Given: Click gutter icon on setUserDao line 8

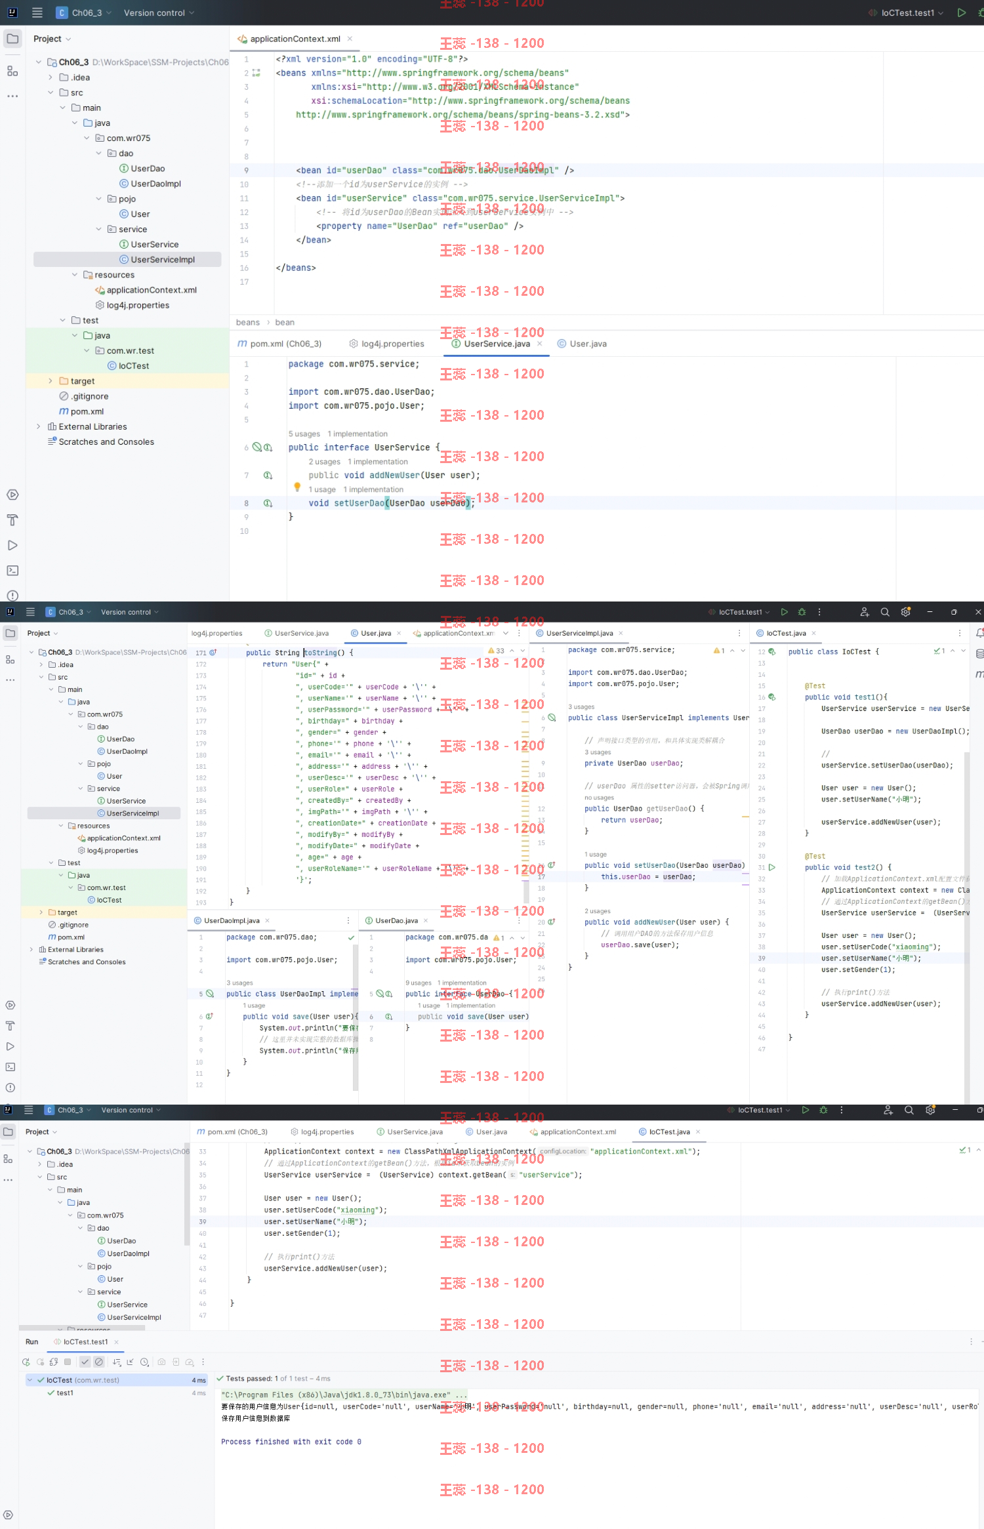Looking at the screenshot, I should point(268,503).
